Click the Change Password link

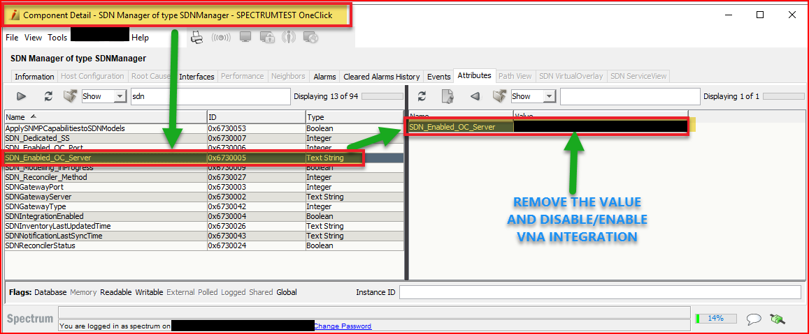tap(343, 326)
